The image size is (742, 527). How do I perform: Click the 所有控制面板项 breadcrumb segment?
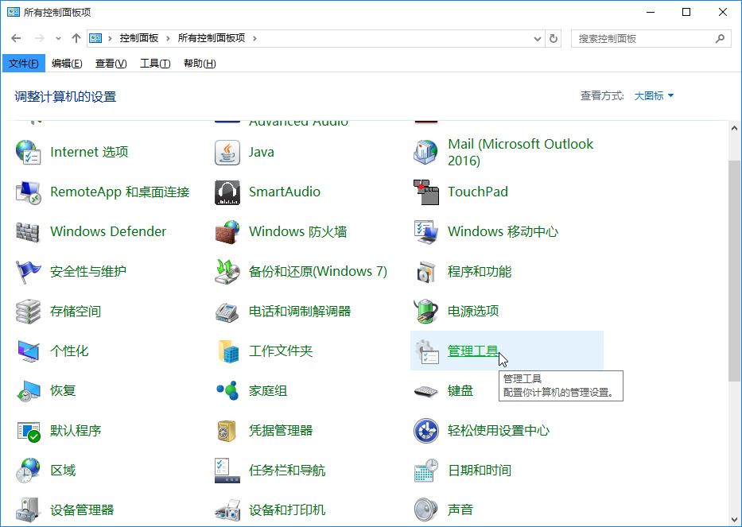point(212,38)
